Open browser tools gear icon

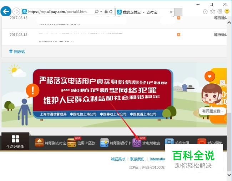click(x=220, y=11)
